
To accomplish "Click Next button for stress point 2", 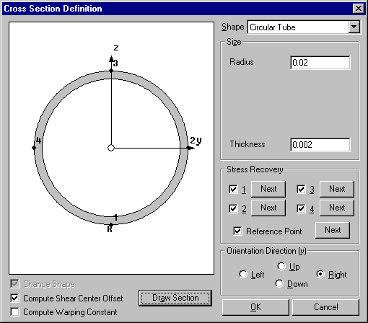I will click(268, 208).
